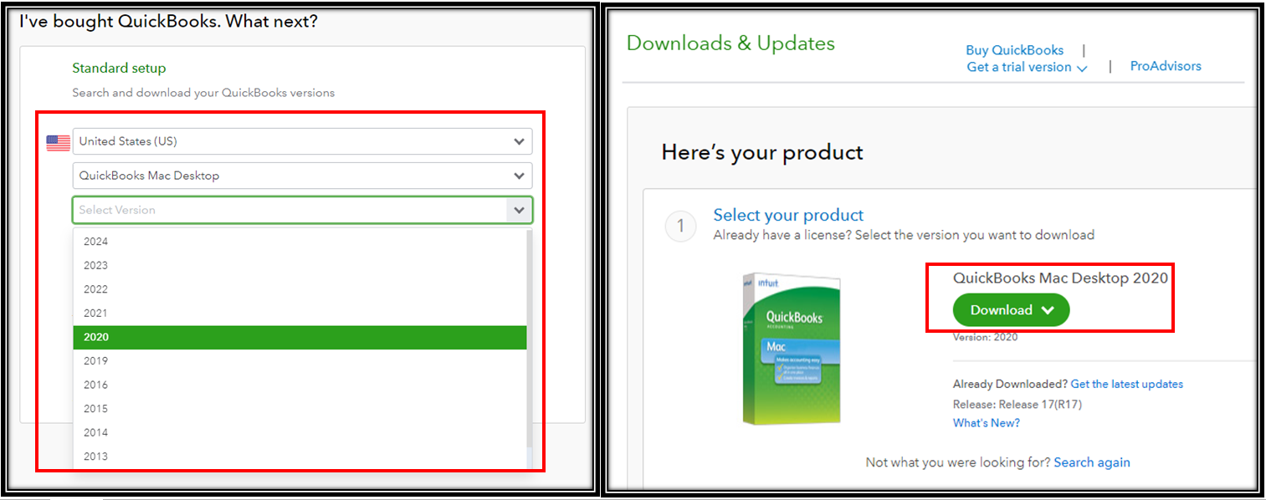Click Get the latest updates link

(1126, 384)
